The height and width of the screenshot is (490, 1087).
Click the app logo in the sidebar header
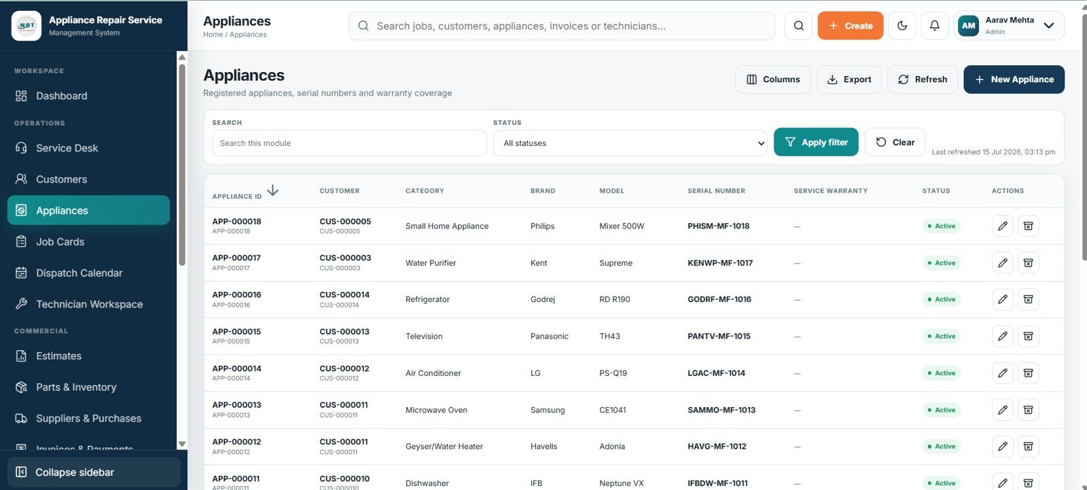point(26,26)
